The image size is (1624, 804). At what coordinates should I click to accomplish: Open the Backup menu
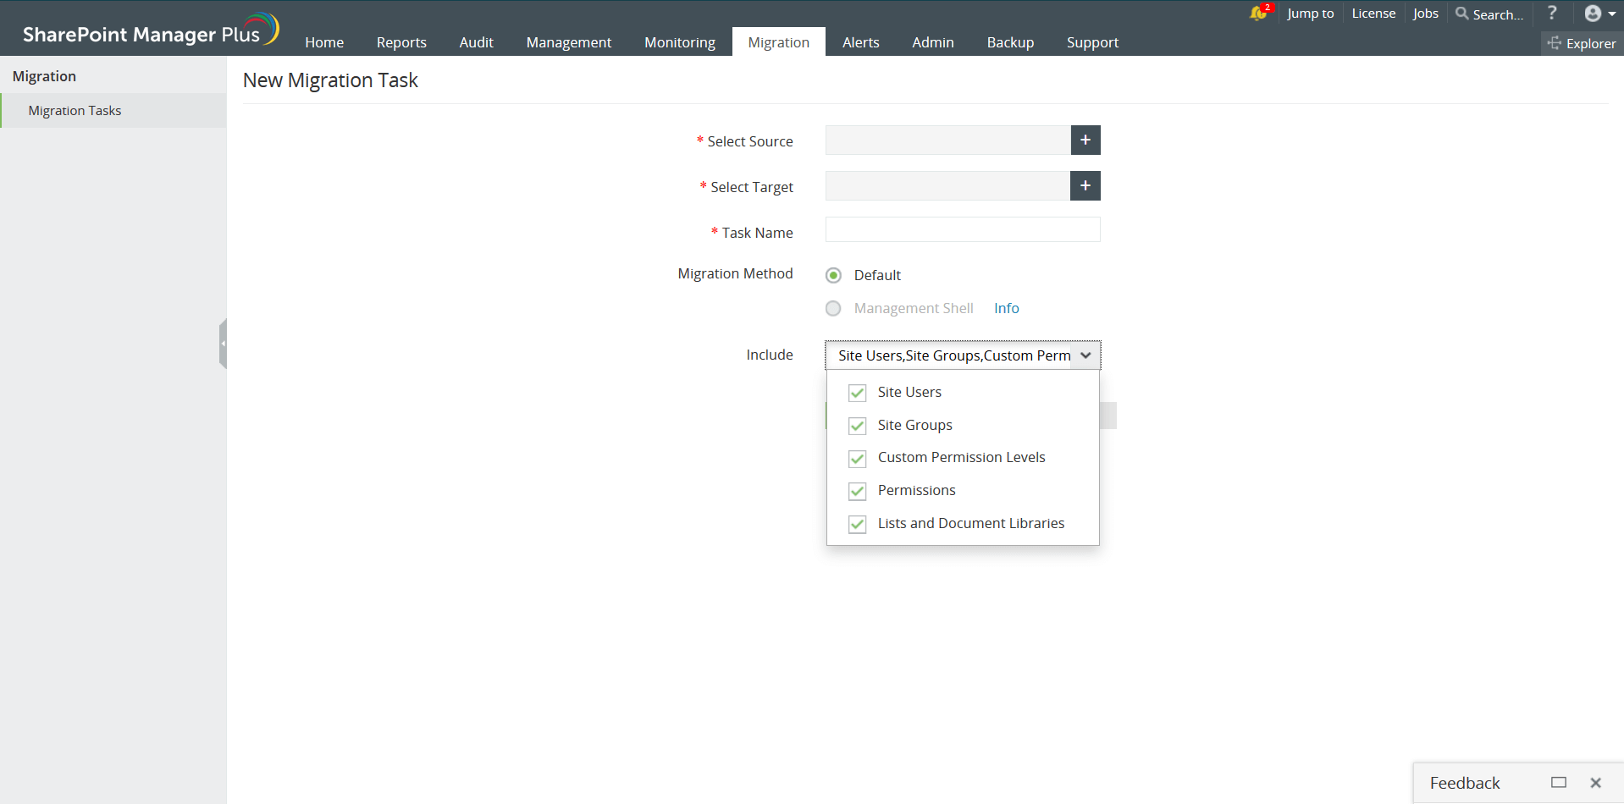(x=1009, y=41)
